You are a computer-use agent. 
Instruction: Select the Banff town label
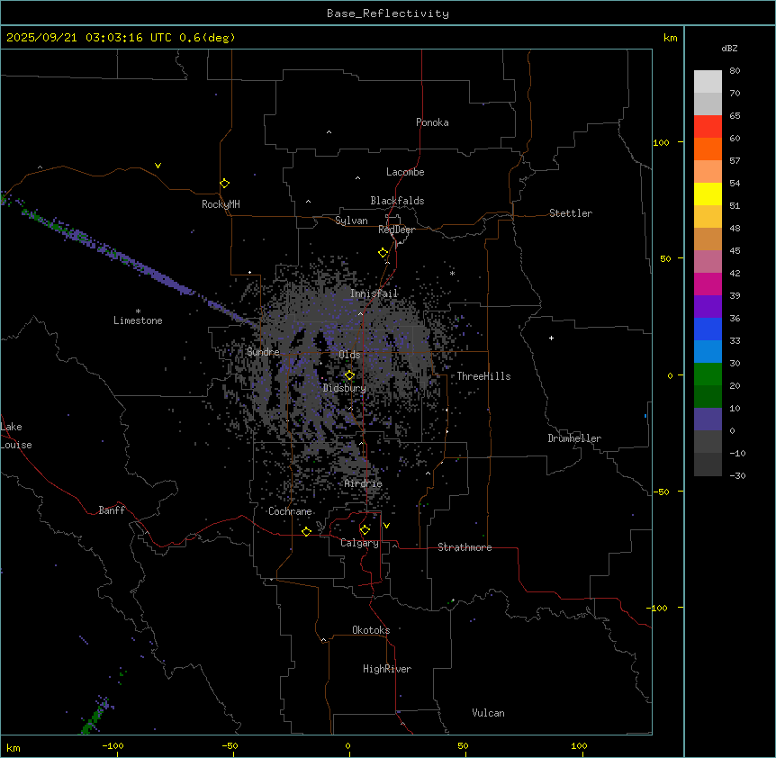[112, 510]
